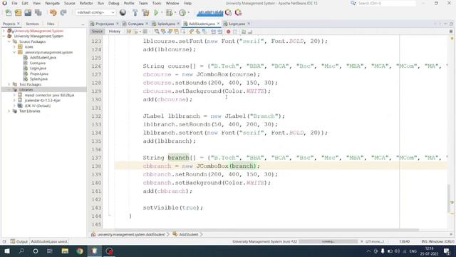Open the configuration dropdown showing default config
Viewport: 456px width, 257px height.
[95, 13]
